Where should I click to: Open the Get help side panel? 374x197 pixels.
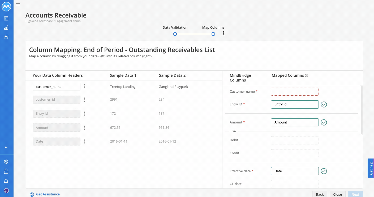[371, 168]
